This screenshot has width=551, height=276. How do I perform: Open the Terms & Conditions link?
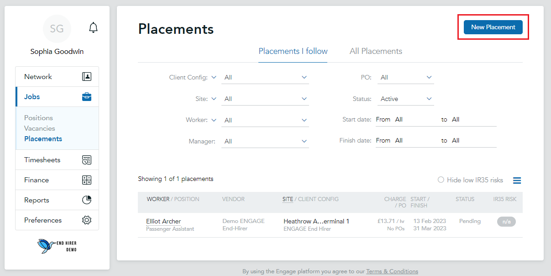392,271
